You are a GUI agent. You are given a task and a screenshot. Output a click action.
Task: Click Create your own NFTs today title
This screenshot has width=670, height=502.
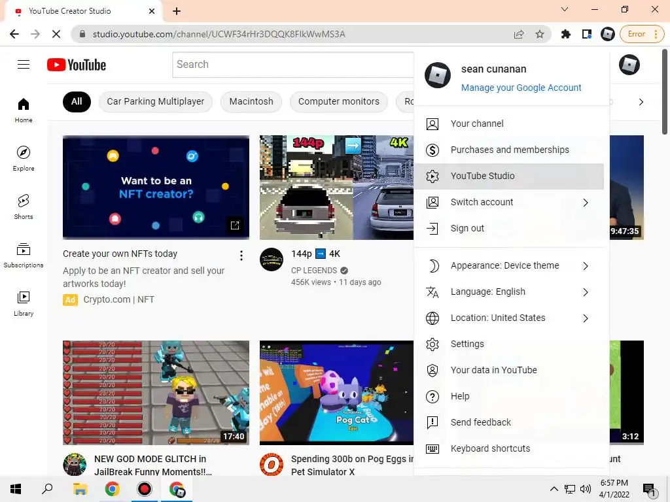120,254
